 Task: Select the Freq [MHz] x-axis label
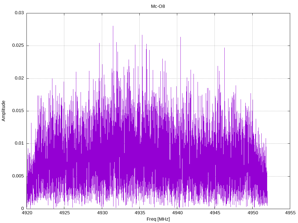point(158,219)
